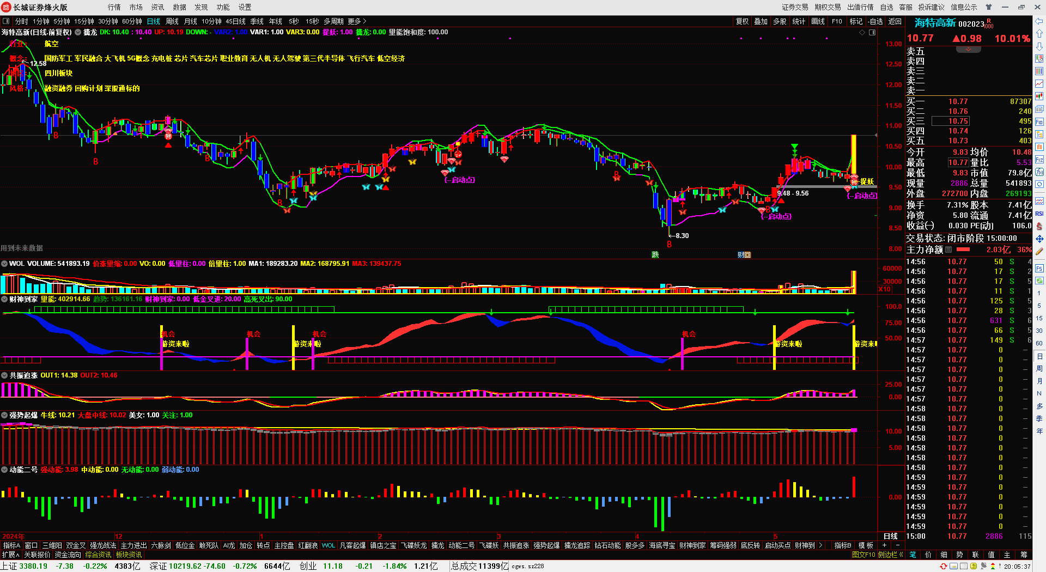This screenshot has width=1046, height=572.
Task: Click the 期权交易 link
Action: pyautogui.click(x=828, y=7)
